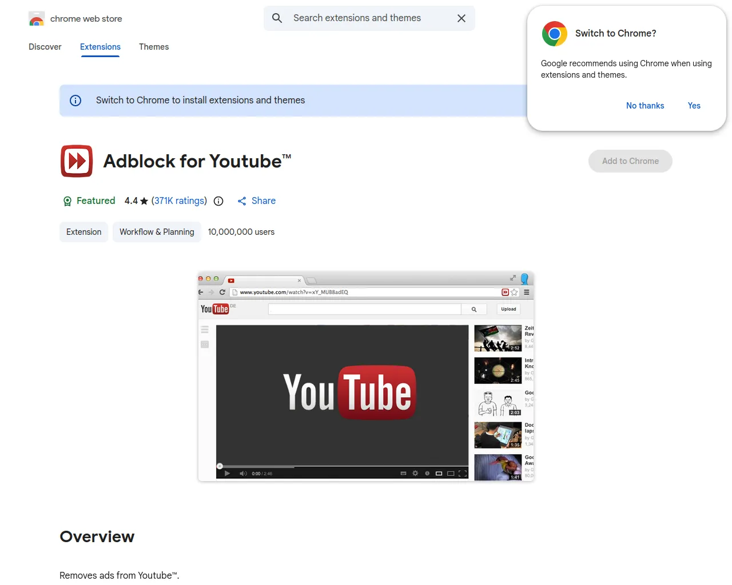Click the 'Removes ads from Youtube™.' description
Viewport: 732px width, 585px height.
point(120,575)
